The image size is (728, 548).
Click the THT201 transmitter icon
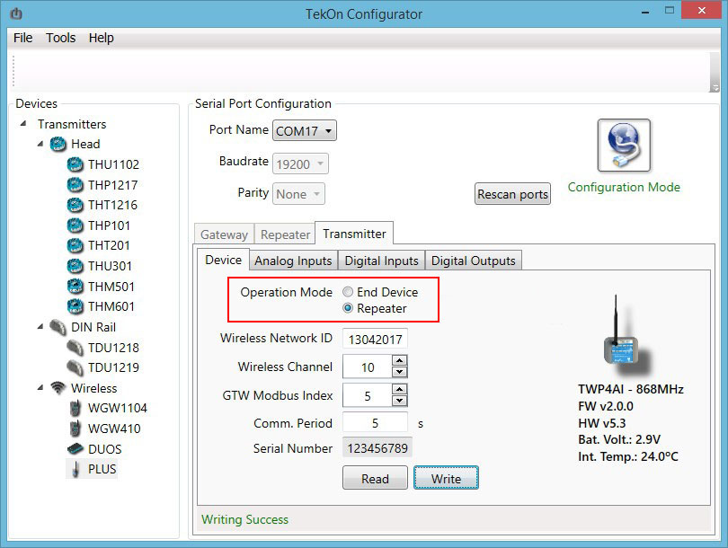75,245
